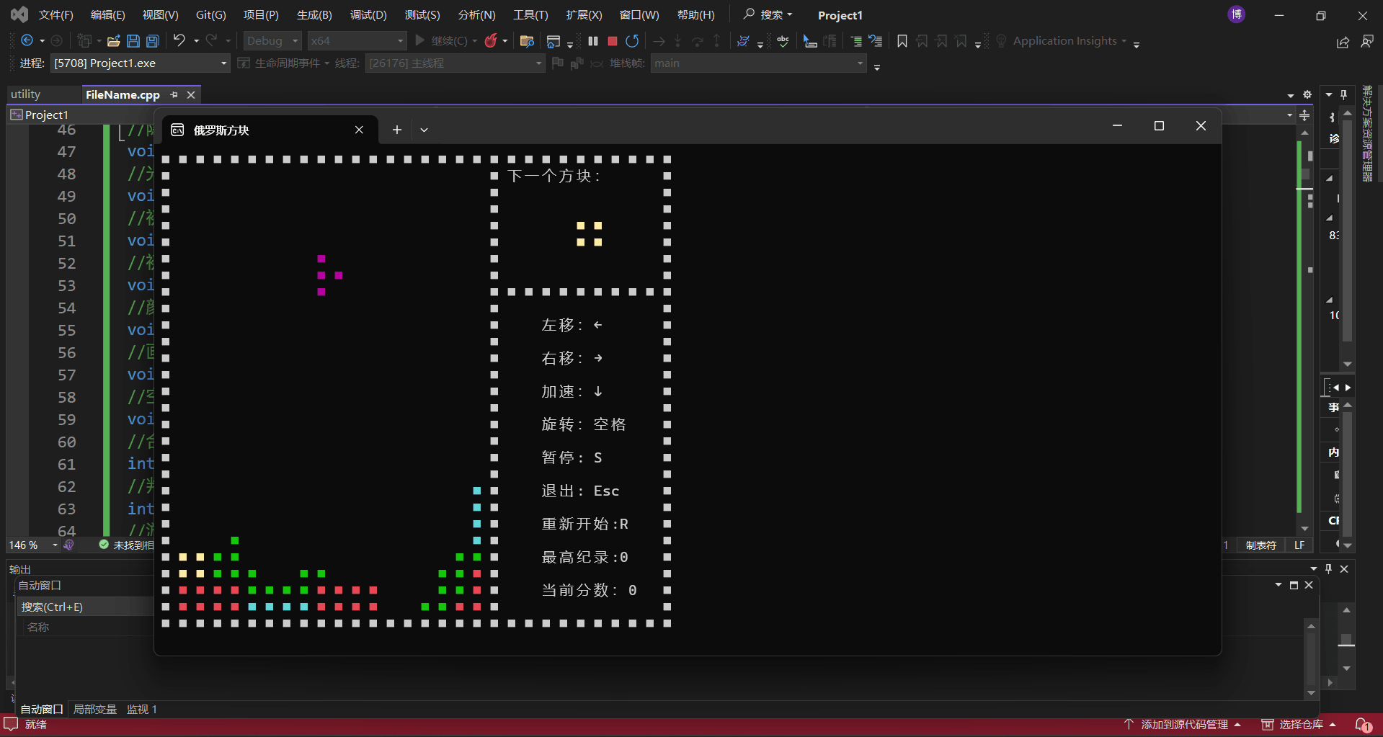Click the notifications bell in status bar

coord(1364,725)
